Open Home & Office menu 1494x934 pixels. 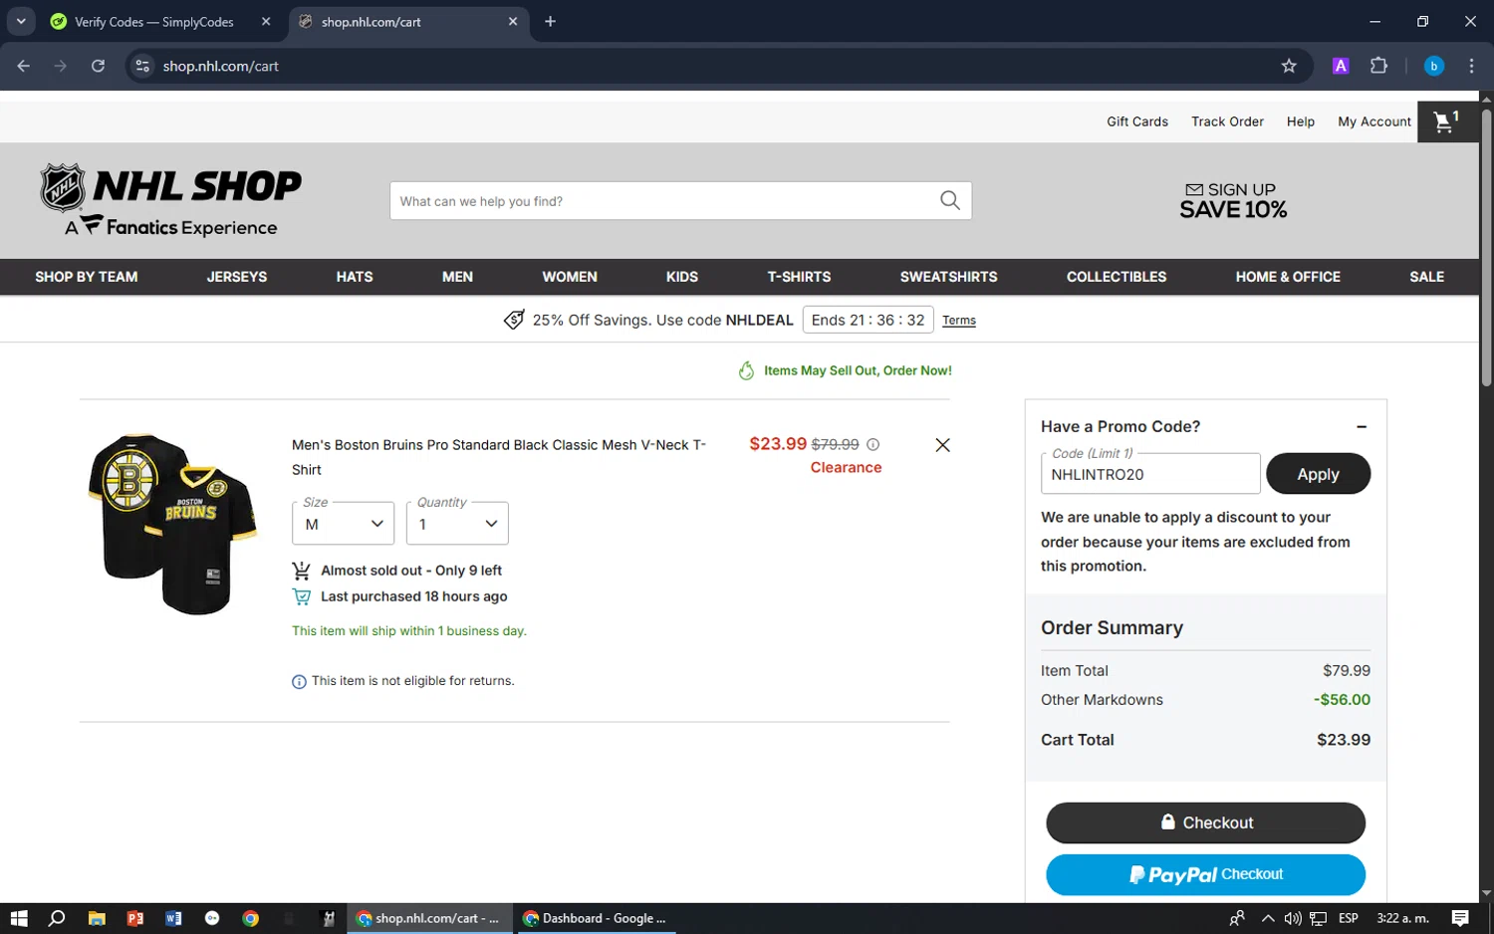(x=1288, y=277)
